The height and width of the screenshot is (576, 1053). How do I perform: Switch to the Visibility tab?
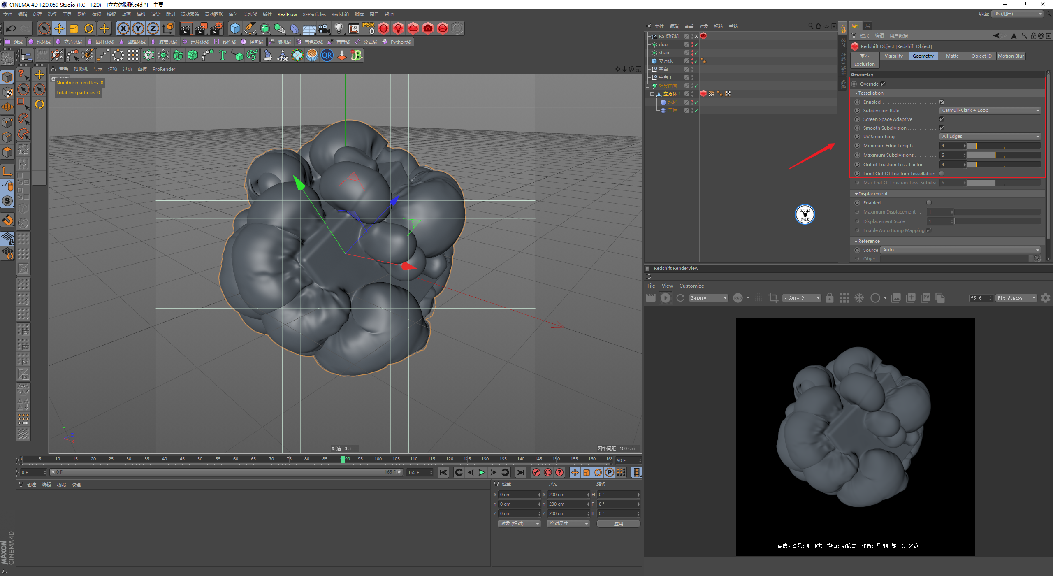pos(893,56)
